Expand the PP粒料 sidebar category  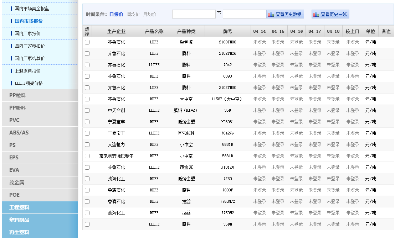coord(17,95)
